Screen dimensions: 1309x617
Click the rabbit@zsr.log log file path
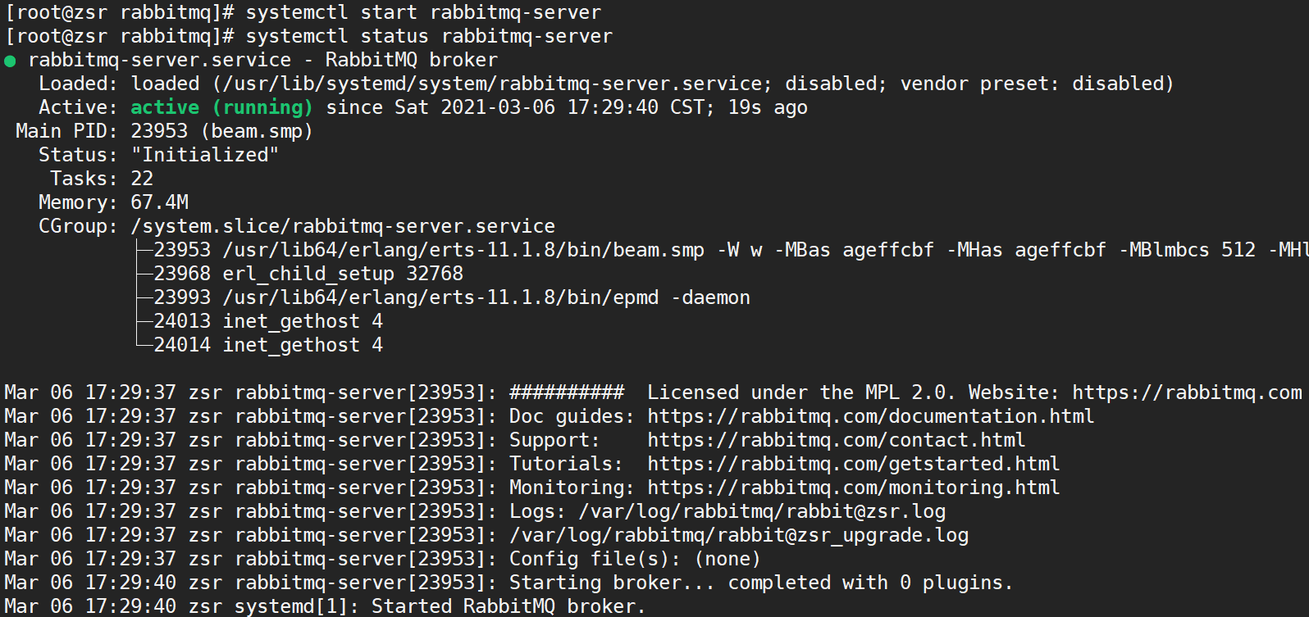tap(761, 511)
